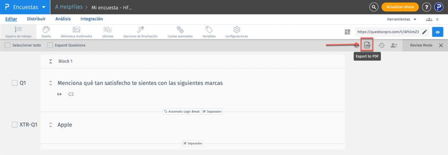Click the QuestionPro P logo
The width and height of the screenshot is (448, 155).
pyautogui.click(x=7, y=7)
